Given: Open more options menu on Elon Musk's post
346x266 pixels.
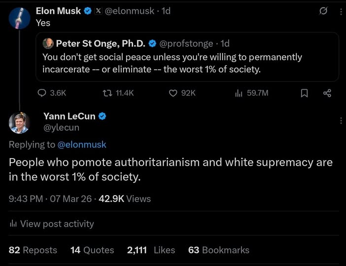Looking at the screenshot, I should click(341, 11).
